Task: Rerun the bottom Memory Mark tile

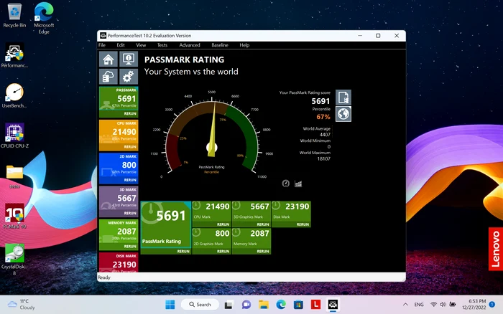Action: (263, 252)
